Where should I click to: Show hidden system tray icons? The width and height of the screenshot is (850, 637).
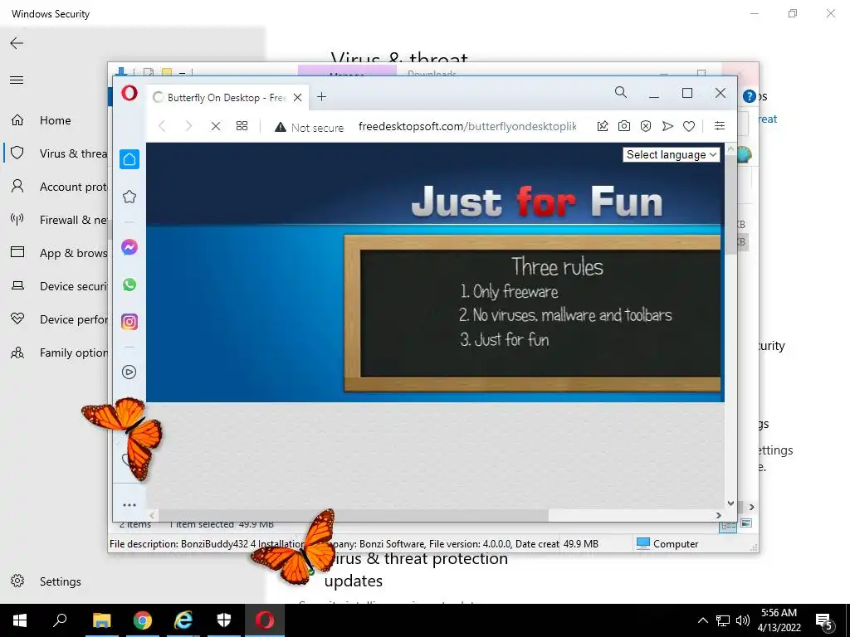click(702, 620)
